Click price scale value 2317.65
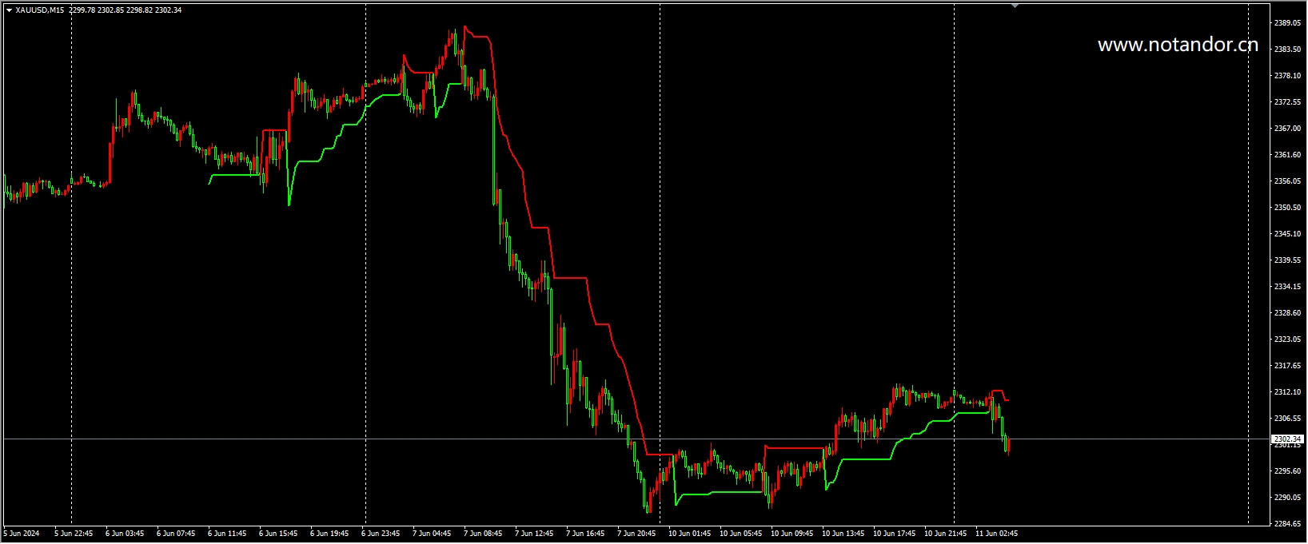Viewport: 1308px width, 544px height. tap(1287, 366)
